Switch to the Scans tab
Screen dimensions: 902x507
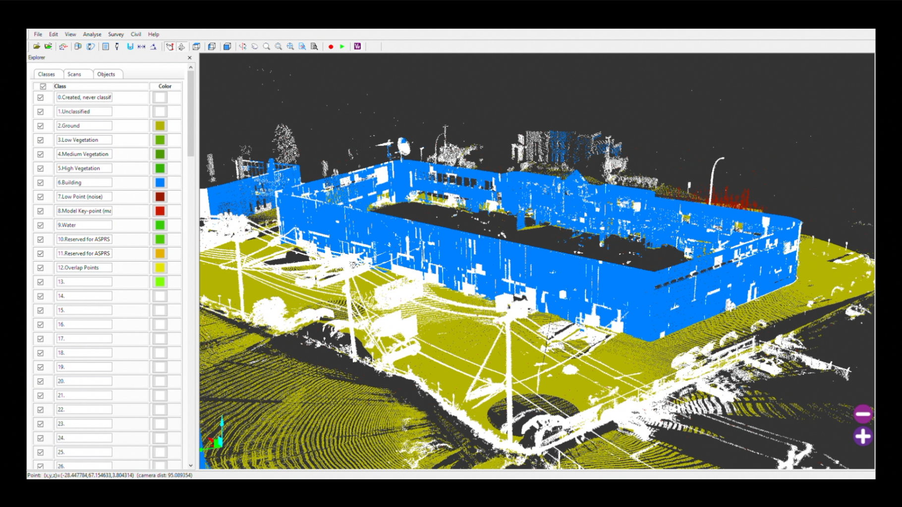[74, 74]
